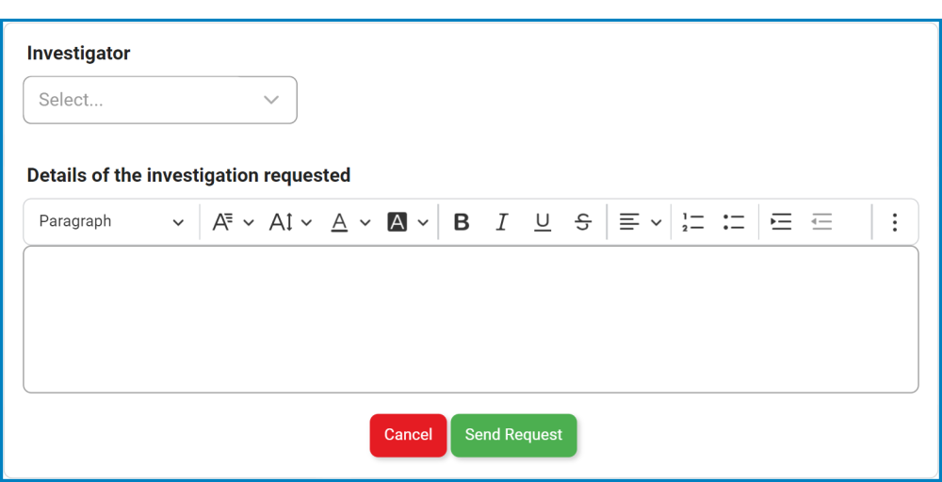Show more toolbar items
This screenshot has width=942, height=482.
[x=894, y=222]
